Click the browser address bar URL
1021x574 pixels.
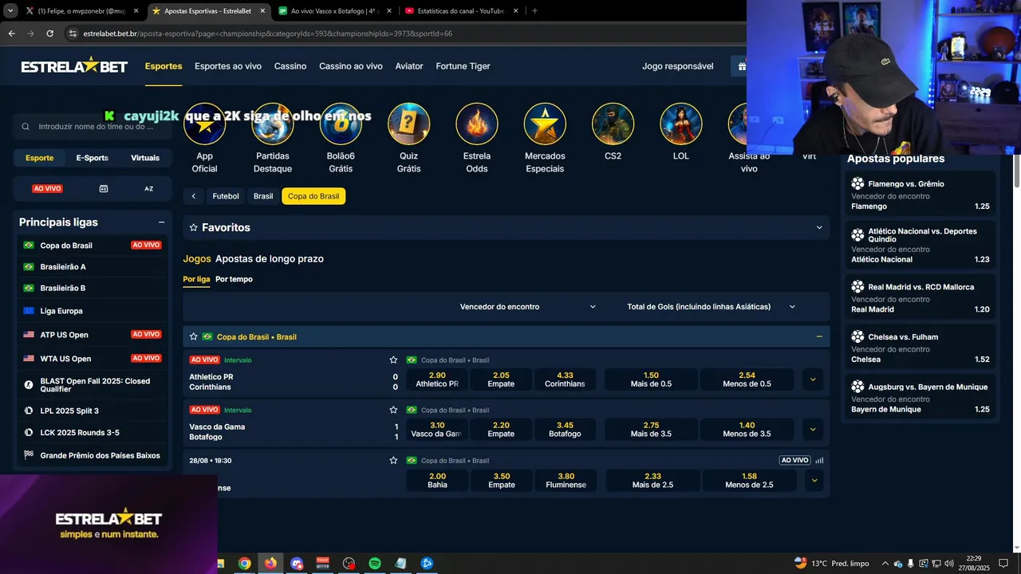pos(267,33)
